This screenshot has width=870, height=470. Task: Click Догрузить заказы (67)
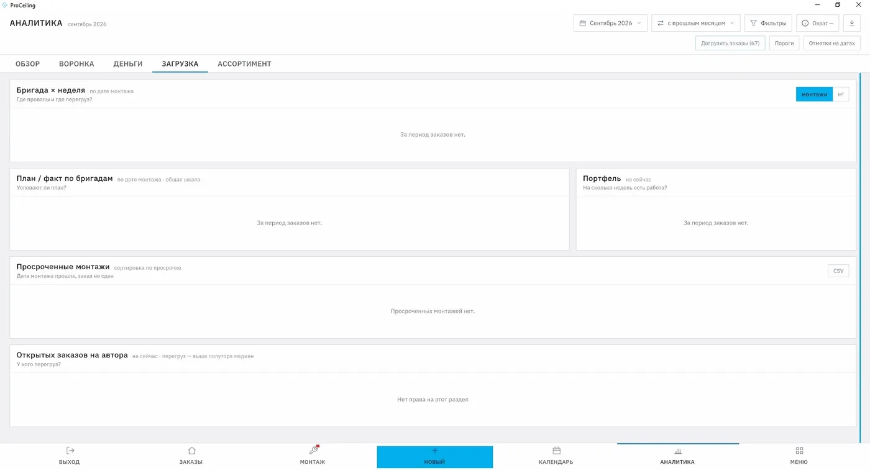click(x=730, y=44)
